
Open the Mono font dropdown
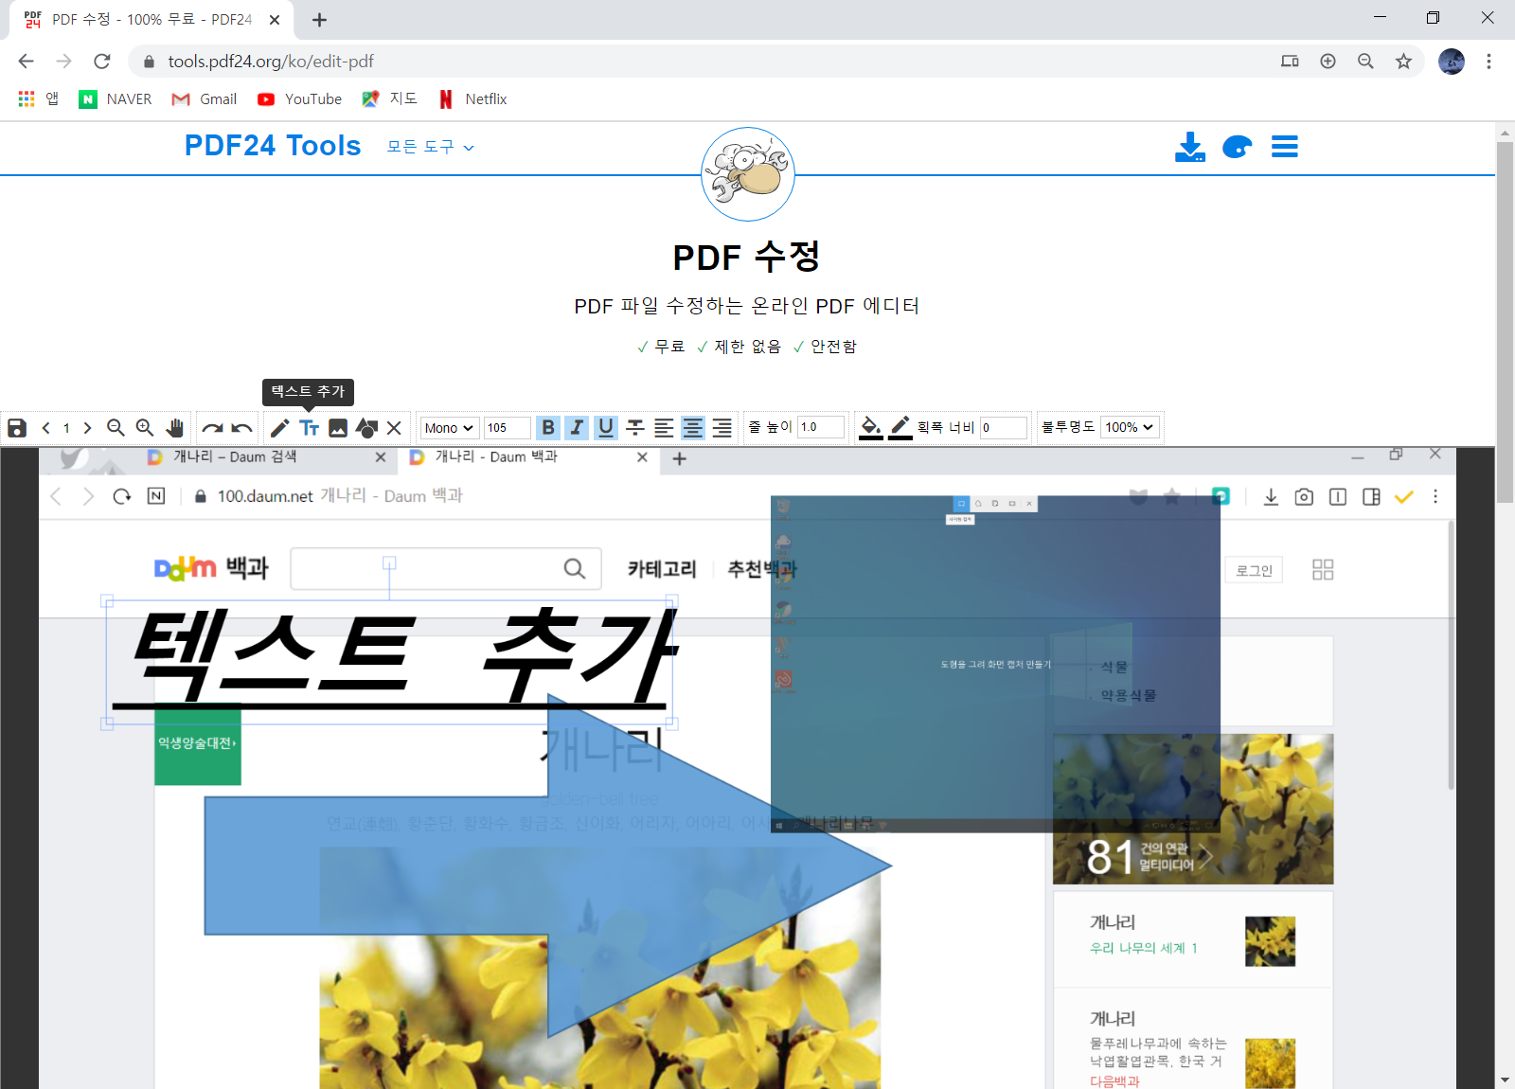point(449,428)
